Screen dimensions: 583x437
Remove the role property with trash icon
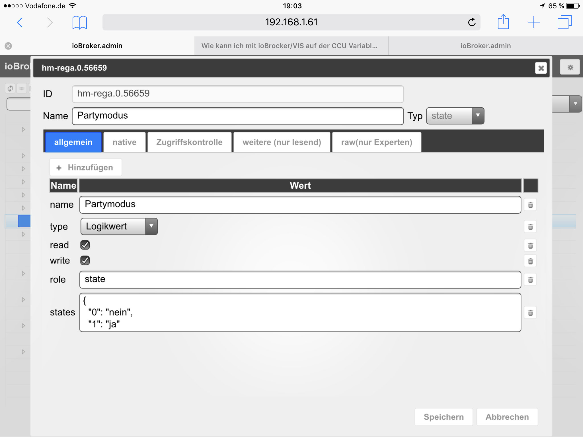[x=530, y=280]
